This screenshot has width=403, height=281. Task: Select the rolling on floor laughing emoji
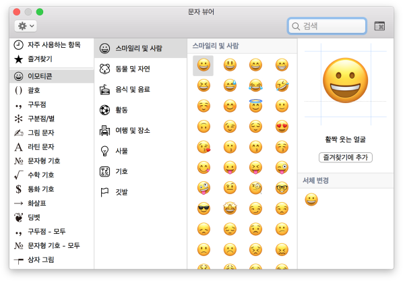point(282,86)
